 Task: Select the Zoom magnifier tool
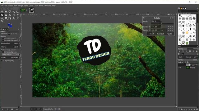pos(2,22)
